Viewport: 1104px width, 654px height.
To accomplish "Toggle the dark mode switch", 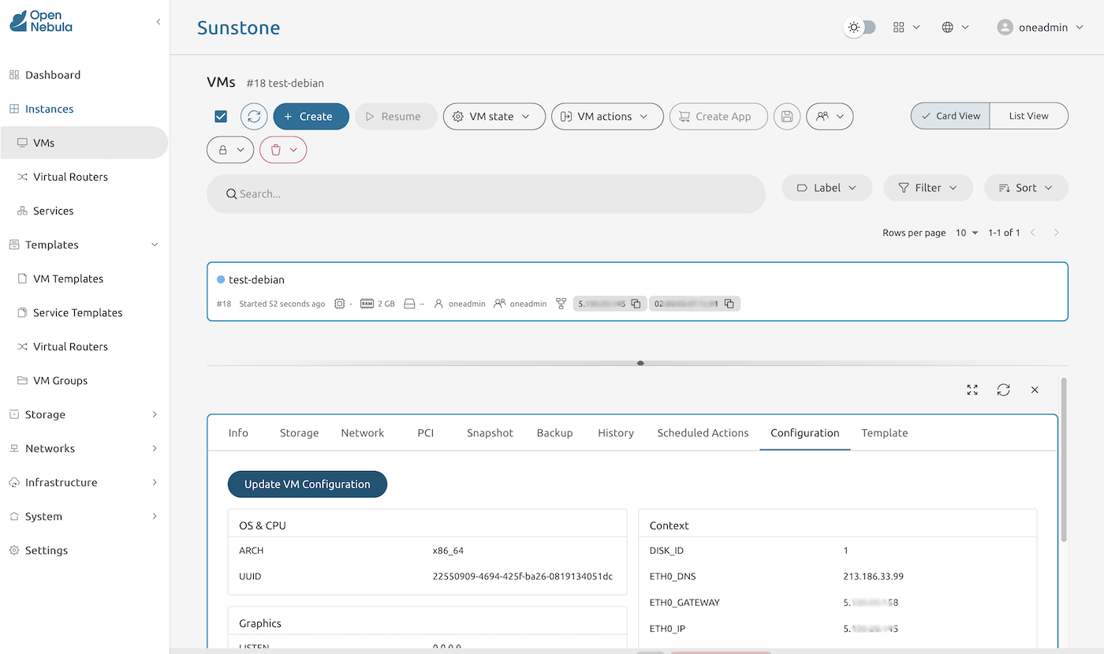I will tap(860, 26).
